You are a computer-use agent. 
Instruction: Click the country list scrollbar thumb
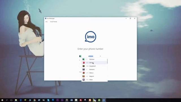pyautogui.click(x=107, y=61)
